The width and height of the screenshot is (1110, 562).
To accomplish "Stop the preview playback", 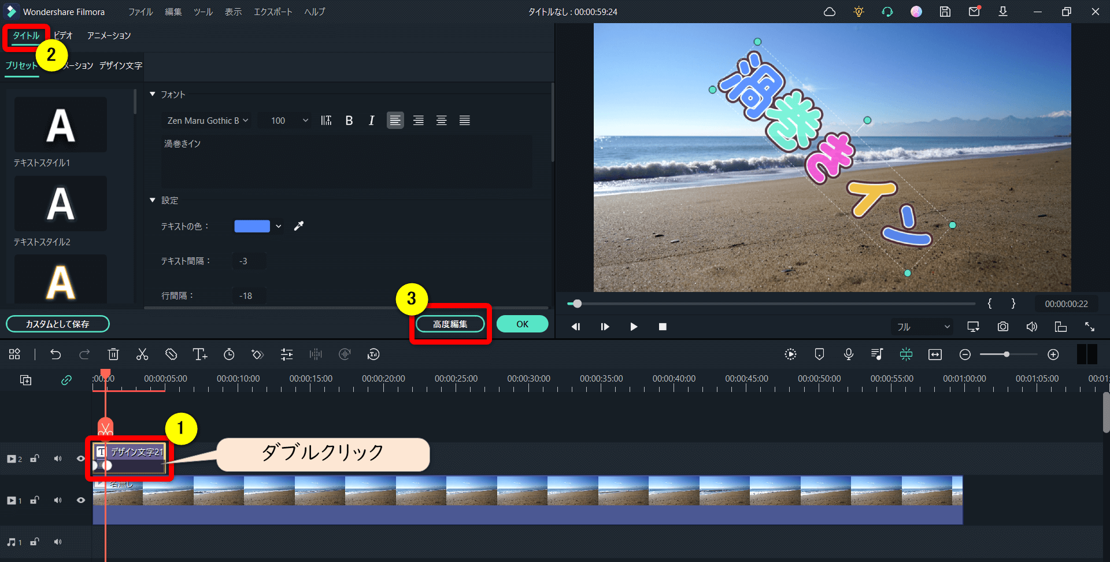I will [x=663, y=327].
